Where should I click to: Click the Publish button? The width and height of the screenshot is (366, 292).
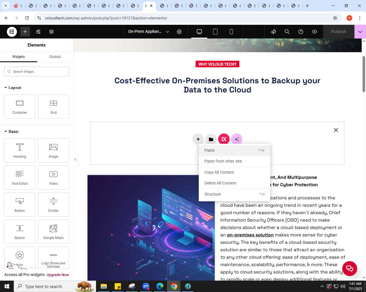tap(339, 32)
